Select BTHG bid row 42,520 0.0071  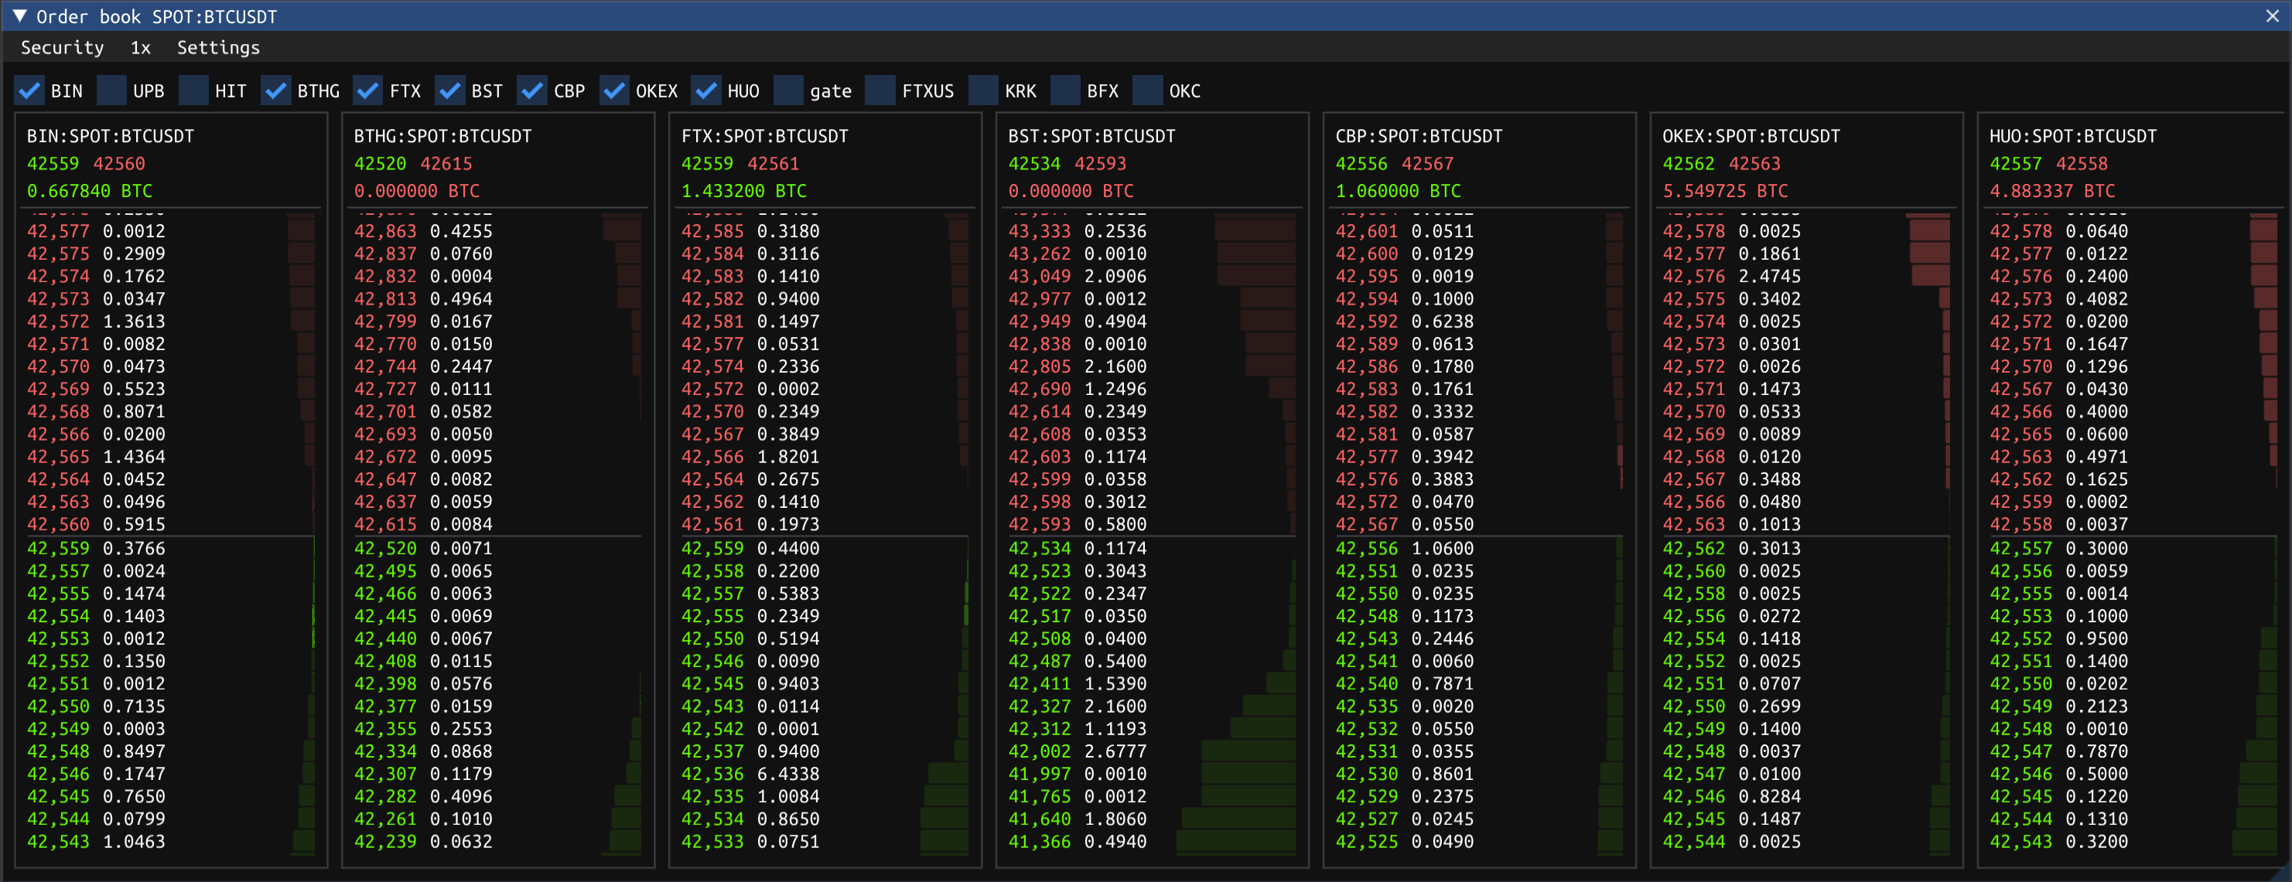(497, 549)
